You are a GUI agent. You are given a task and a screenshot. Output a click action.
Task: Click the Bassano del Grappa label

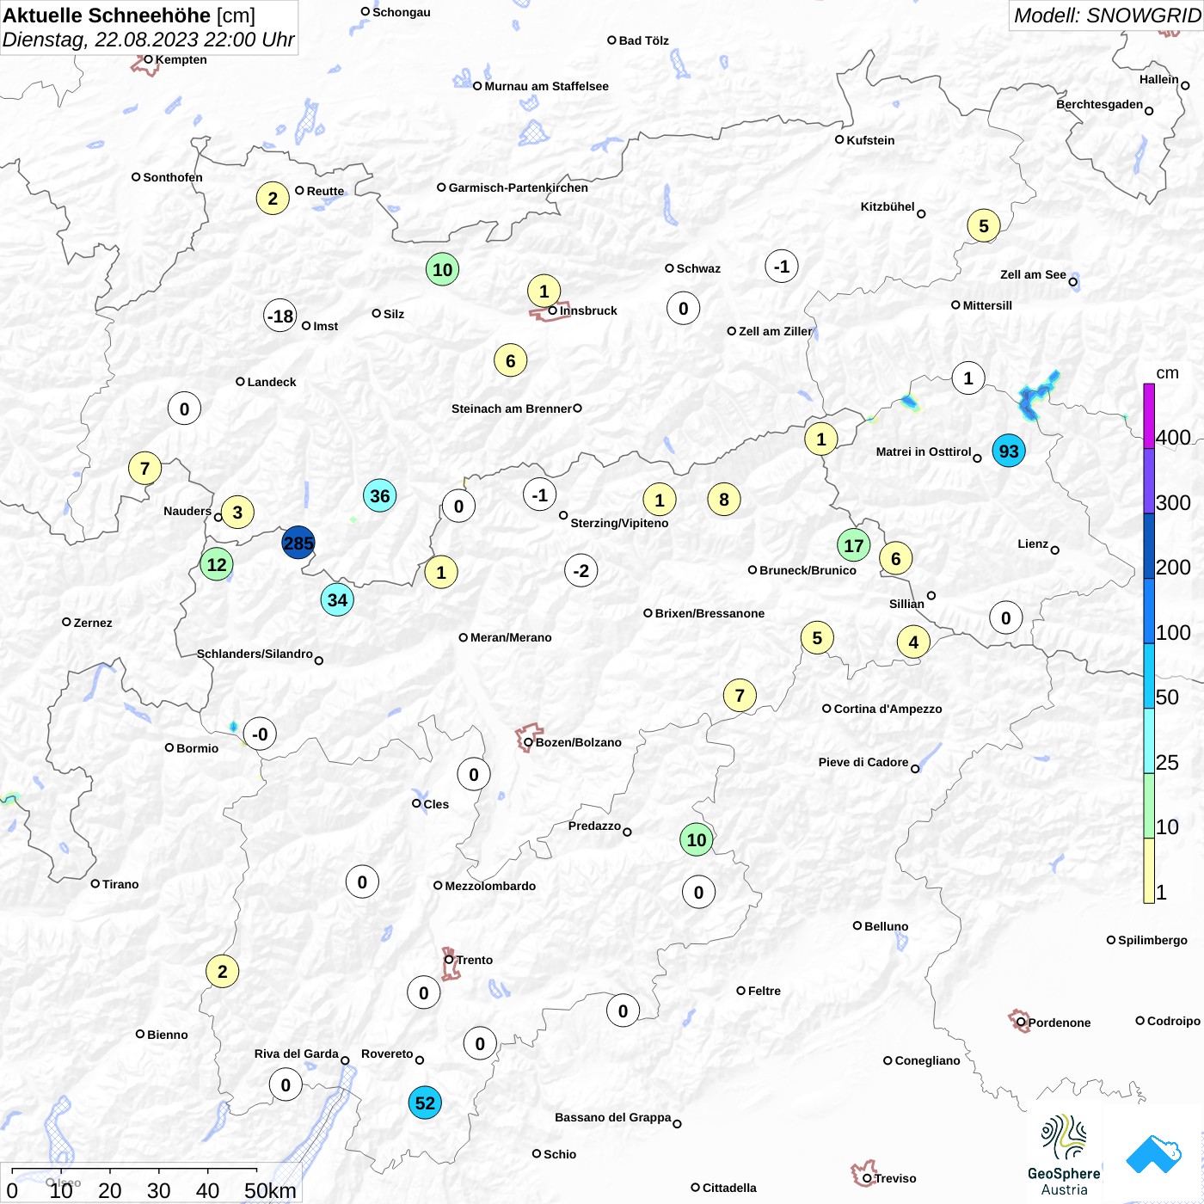pos(613,1117)
